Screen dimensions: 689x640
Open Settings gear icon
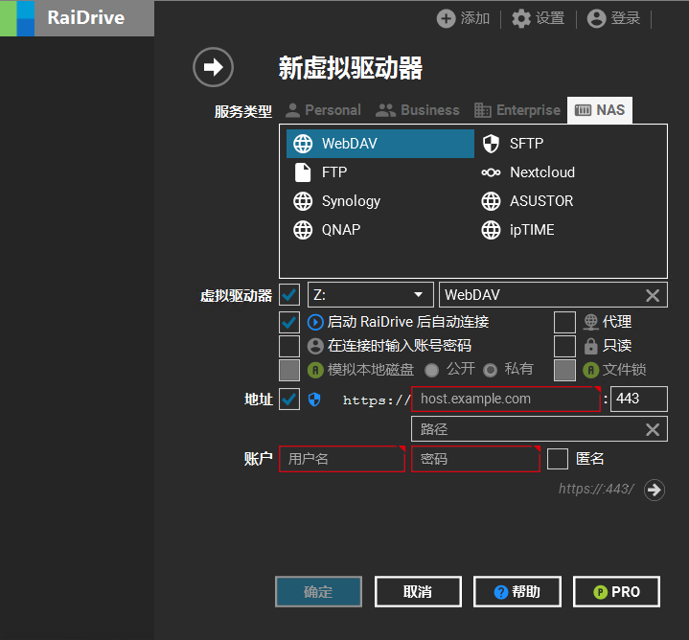point(521,18)
